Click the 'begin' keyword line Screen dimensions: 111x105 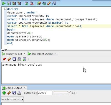(11, 29)
